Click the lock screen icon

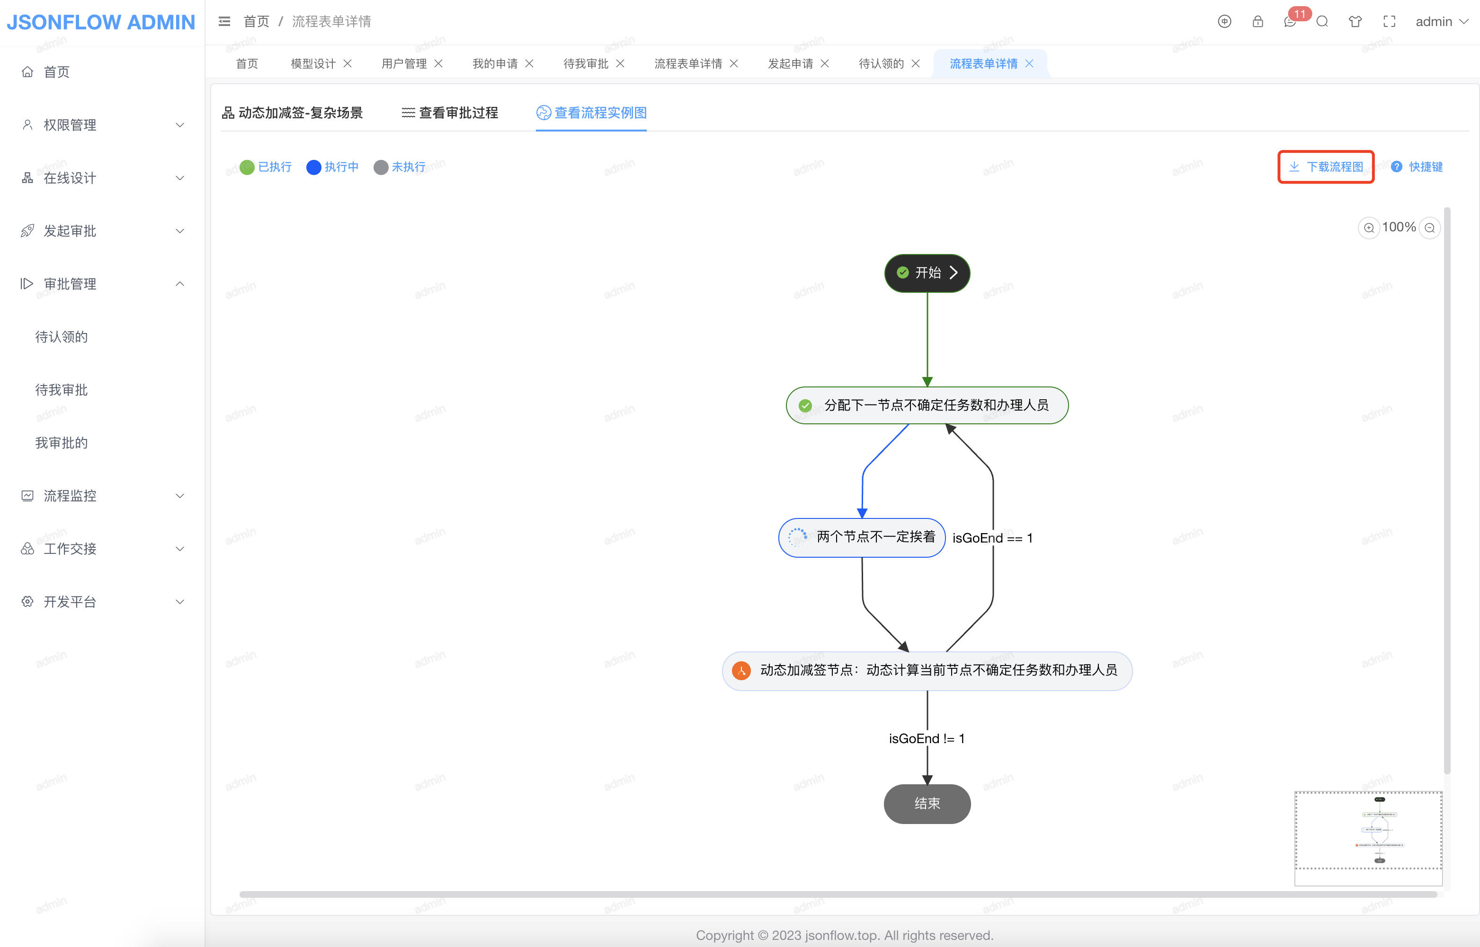click(x=1257, y=22)
